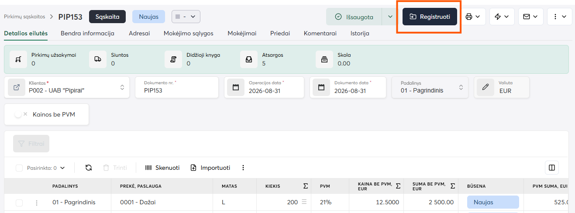Expand the Klientas selector
Viewport: 575px width, 213px height.
122,87
